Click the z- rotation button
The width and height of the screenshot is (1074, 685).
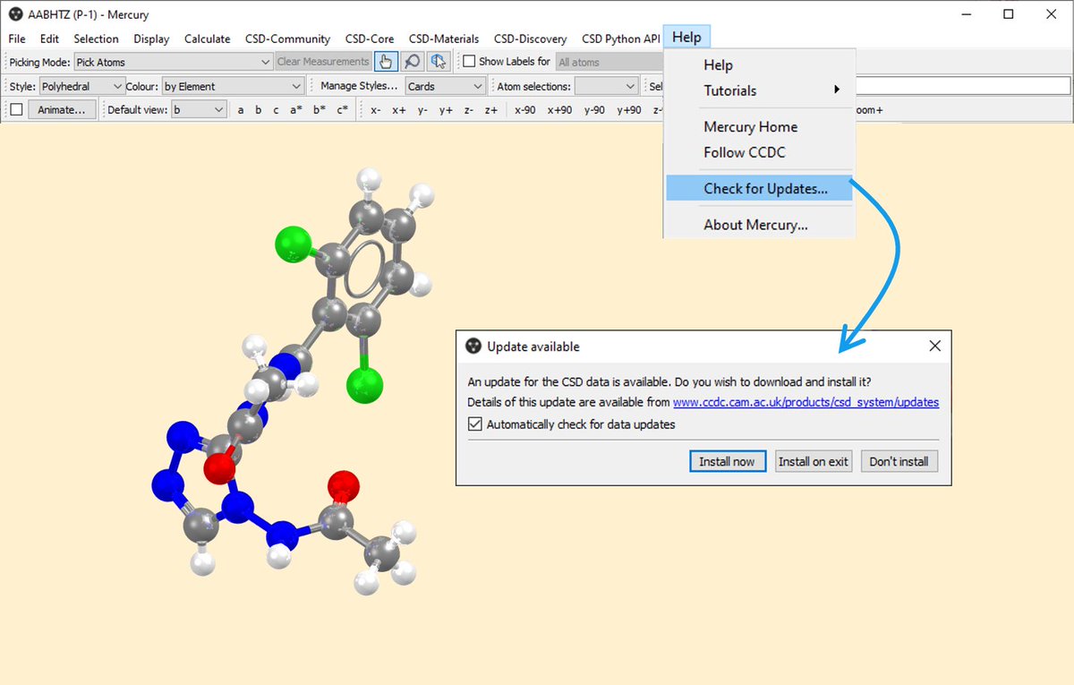(x=468, y=109)
